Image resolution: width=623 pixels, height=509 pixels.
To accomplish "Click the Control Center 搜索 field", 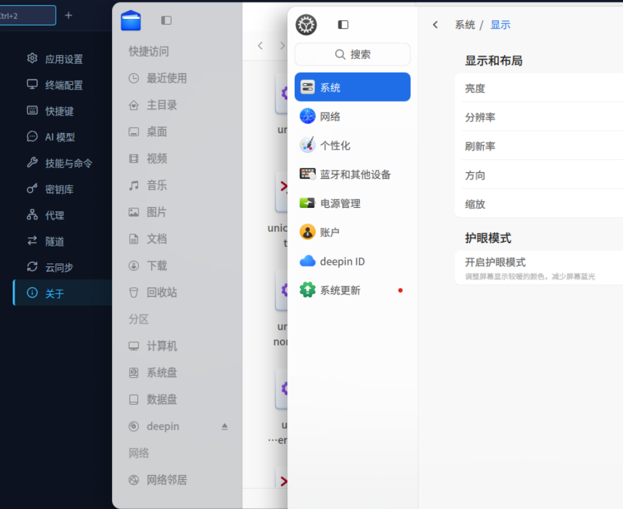I will [x=352, y=54].
